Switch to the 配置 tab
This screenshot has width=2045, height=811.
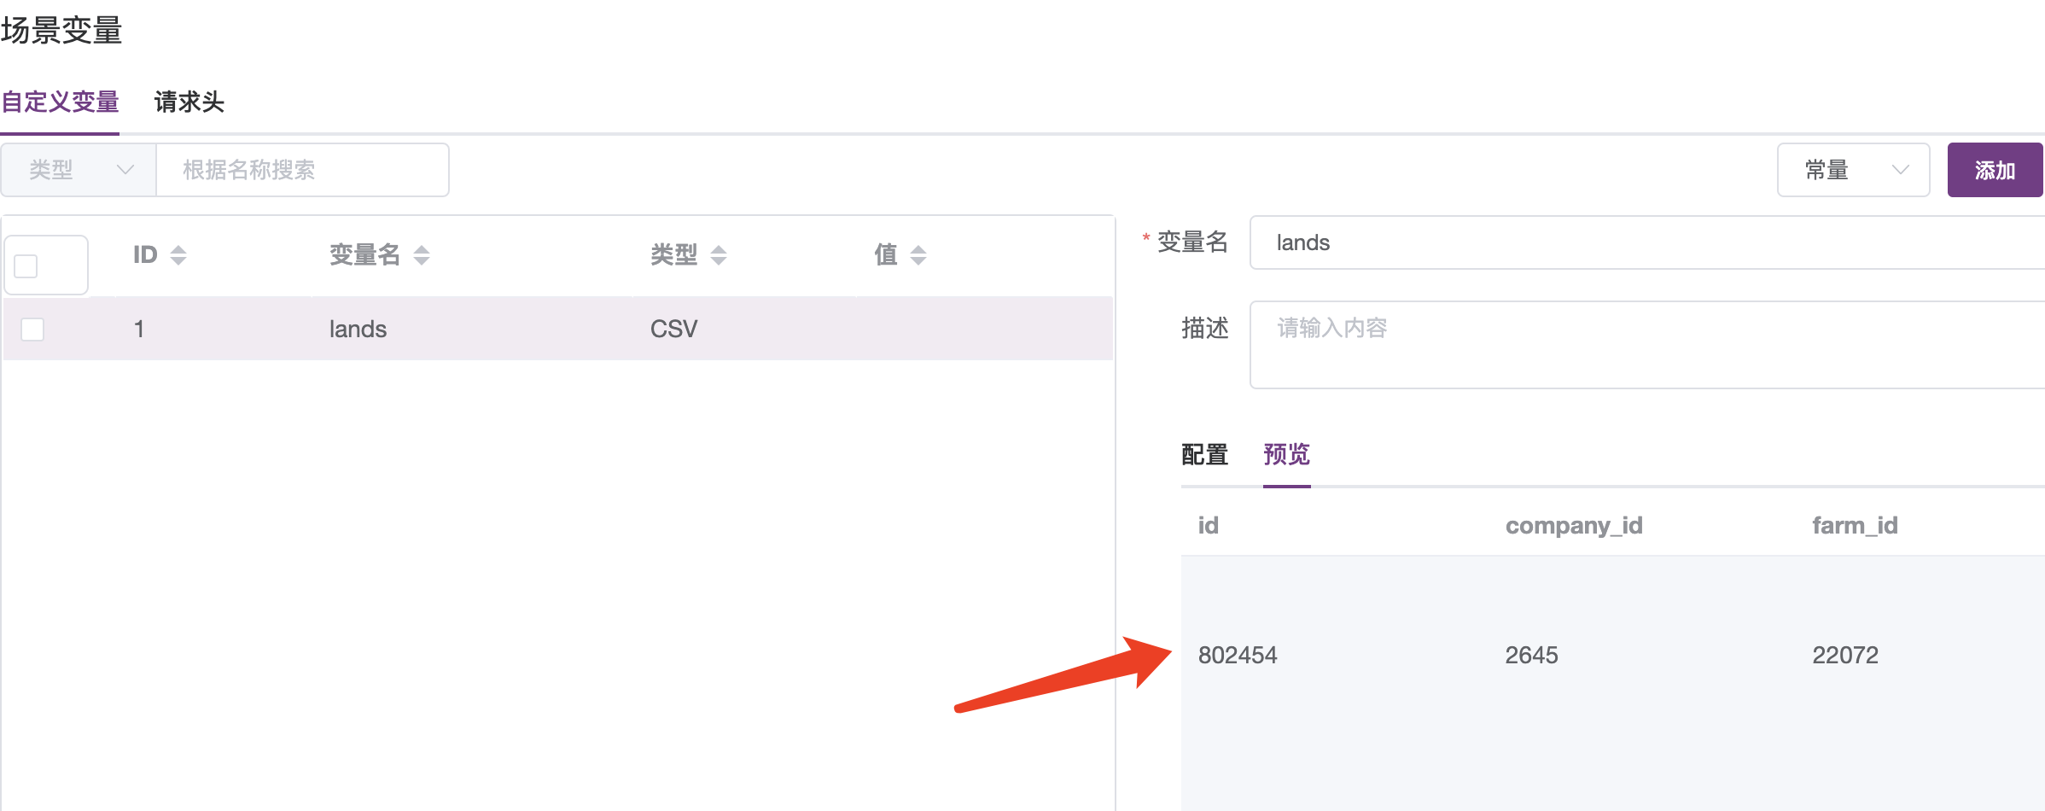1203,455
